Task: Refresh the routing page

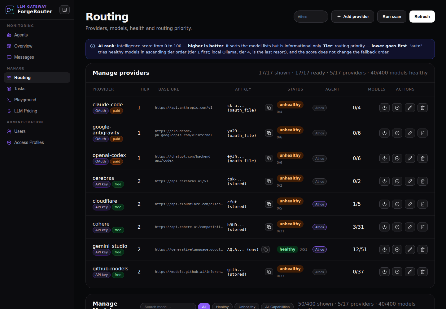Action: pos(422,17)
